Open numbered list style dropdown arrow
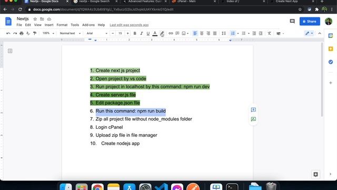Screen dimensions: 337x190 (x=238, y=33)
